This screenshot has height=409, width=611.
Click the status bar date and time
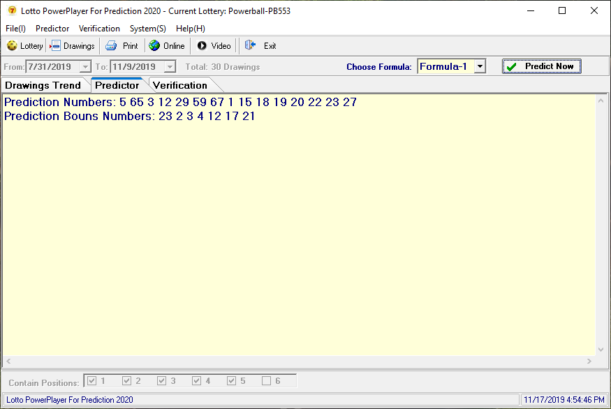564,400
